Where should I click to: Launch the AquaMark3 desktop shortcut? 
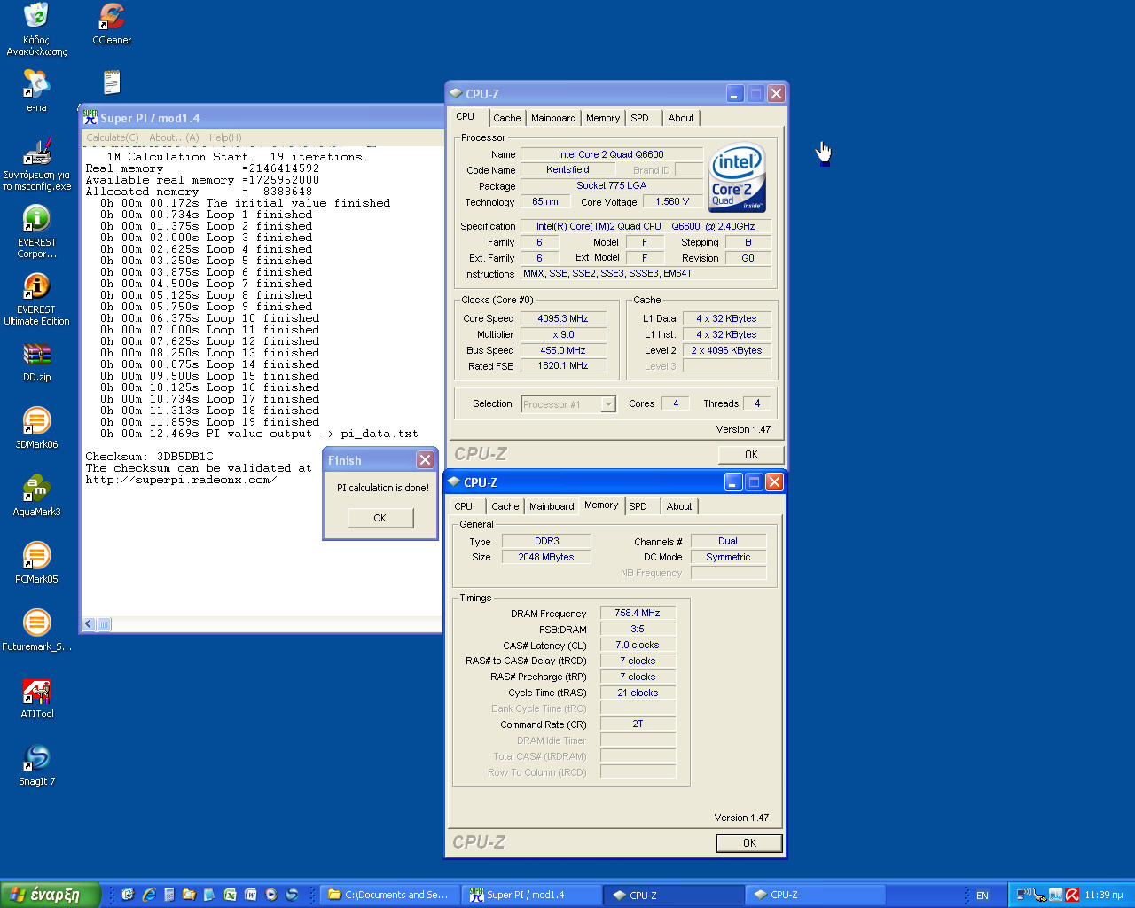click(36, 496)
